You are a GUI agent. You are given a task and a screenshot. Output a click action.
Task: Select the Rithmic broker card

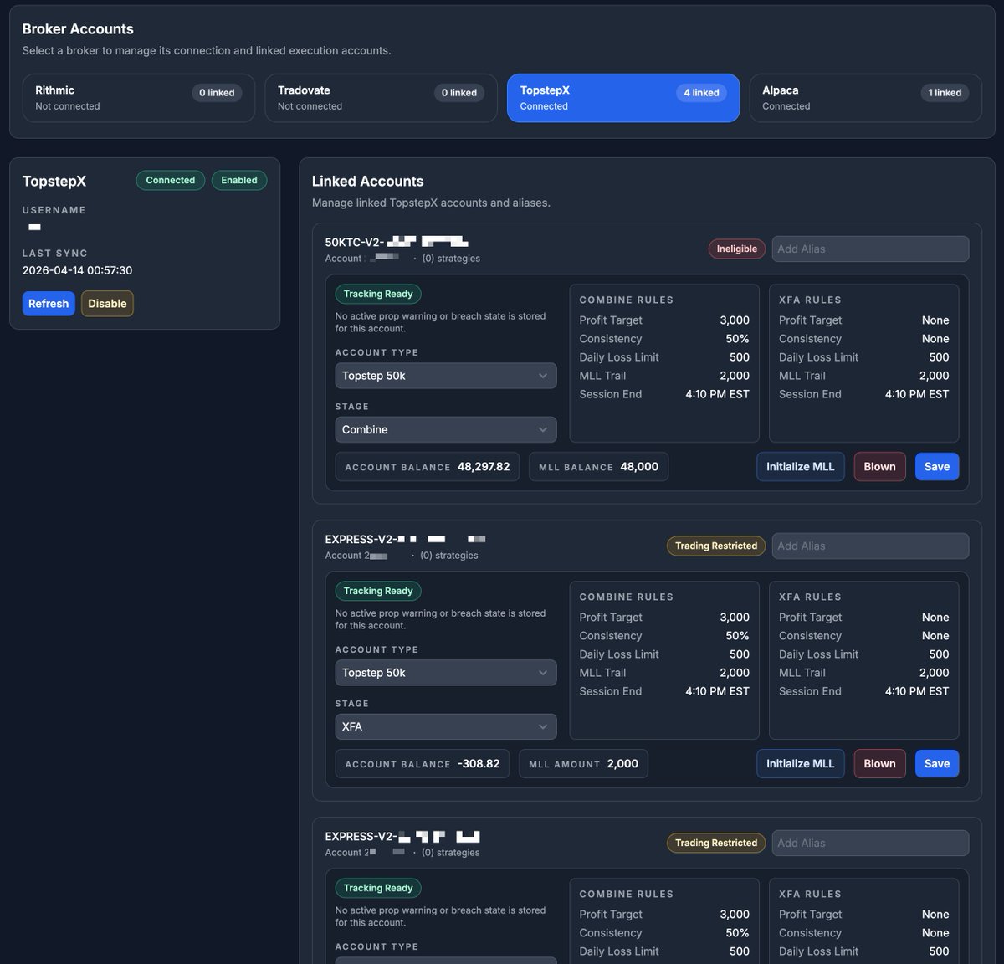[x=139, y=98]
